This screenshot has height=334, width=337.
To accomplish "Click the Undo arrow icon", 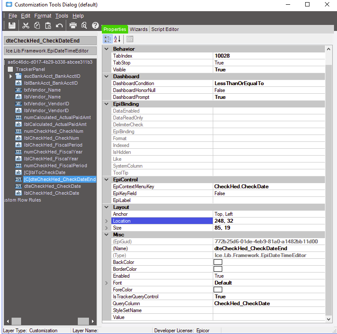I will (59, 25).
